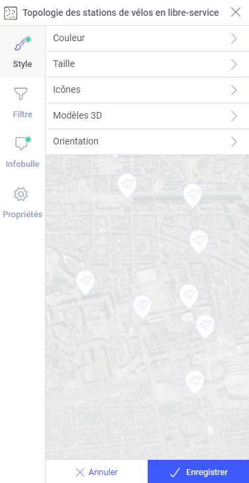
Task: Click the Annuler button
Action: [97, 472]
